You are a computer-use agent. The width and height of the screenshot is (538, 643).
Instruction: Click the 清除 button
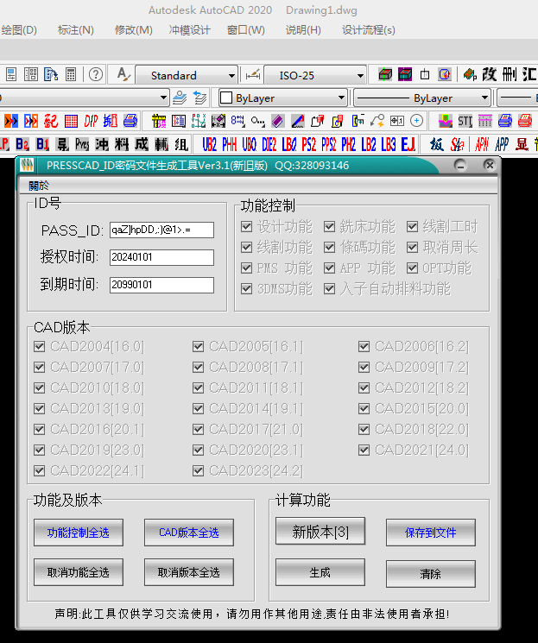[x=430, y=574]
